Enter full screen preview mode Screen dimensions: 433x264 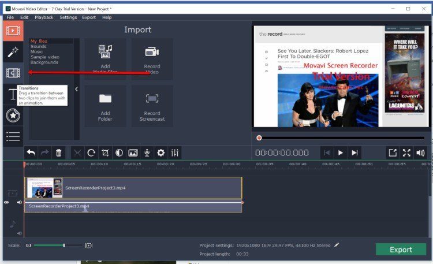[406, 153]
